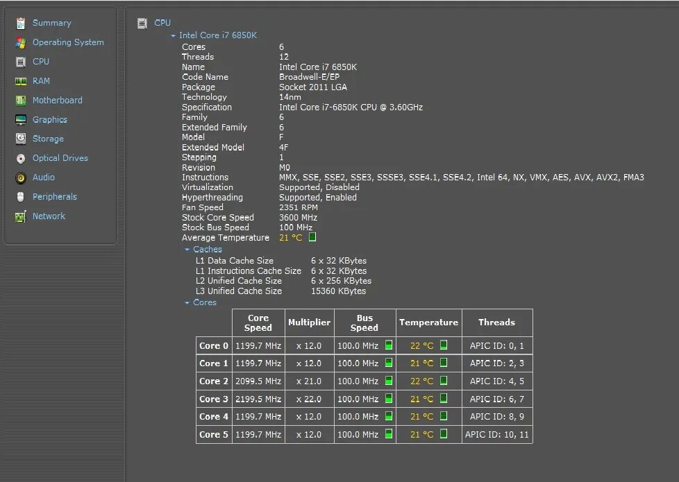
Task: Switch to the RAM section
Action: pyautogui.click(x=41, y=81)
